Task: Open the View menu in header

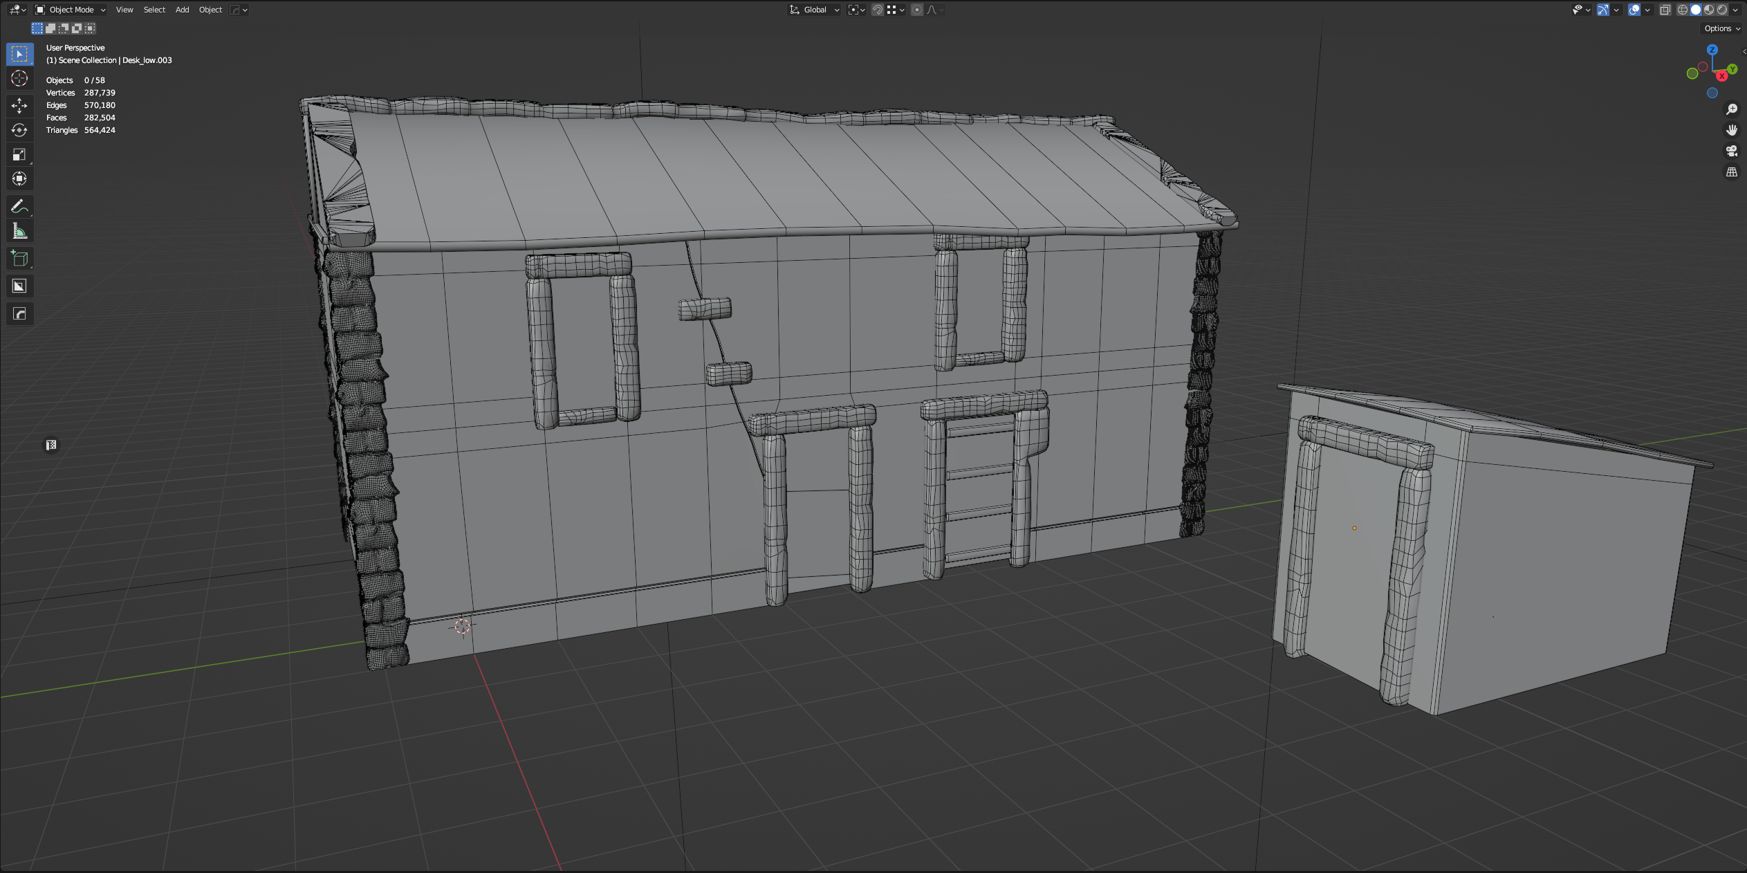Action: click(x=124, y=10)
